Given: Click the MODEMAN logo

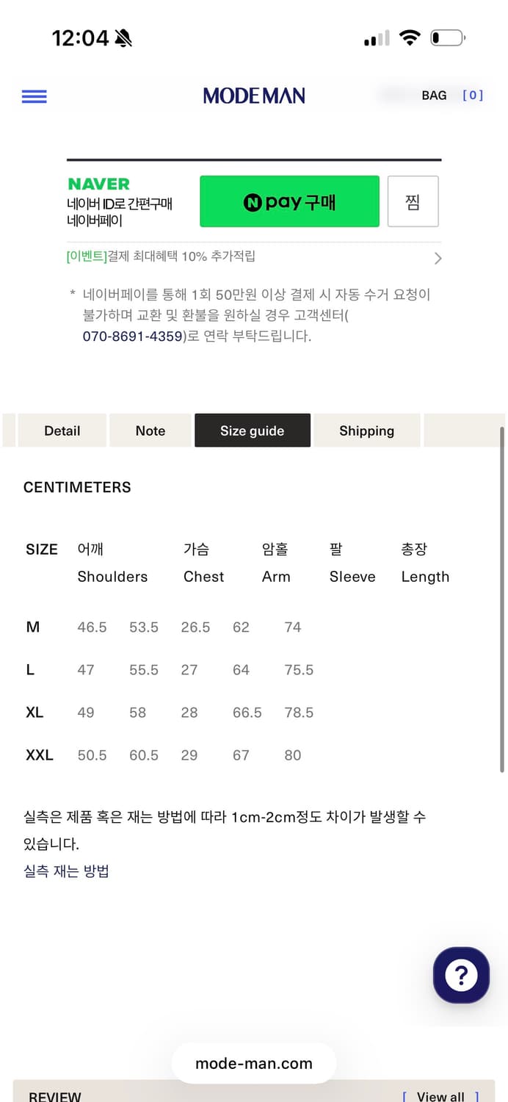Looking at the screenshot, I should point(254,96).
